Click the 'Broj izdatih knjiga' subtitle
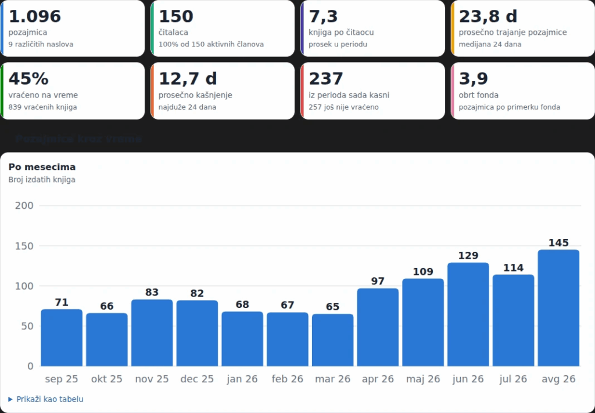Viewport: 595px width, 413px height. (x=42, y=180)
